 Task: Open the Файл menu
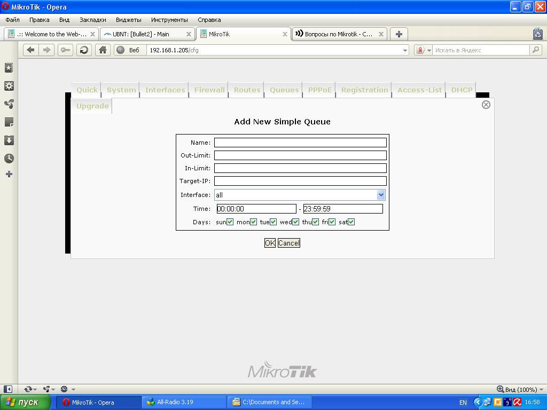[13, 20]
